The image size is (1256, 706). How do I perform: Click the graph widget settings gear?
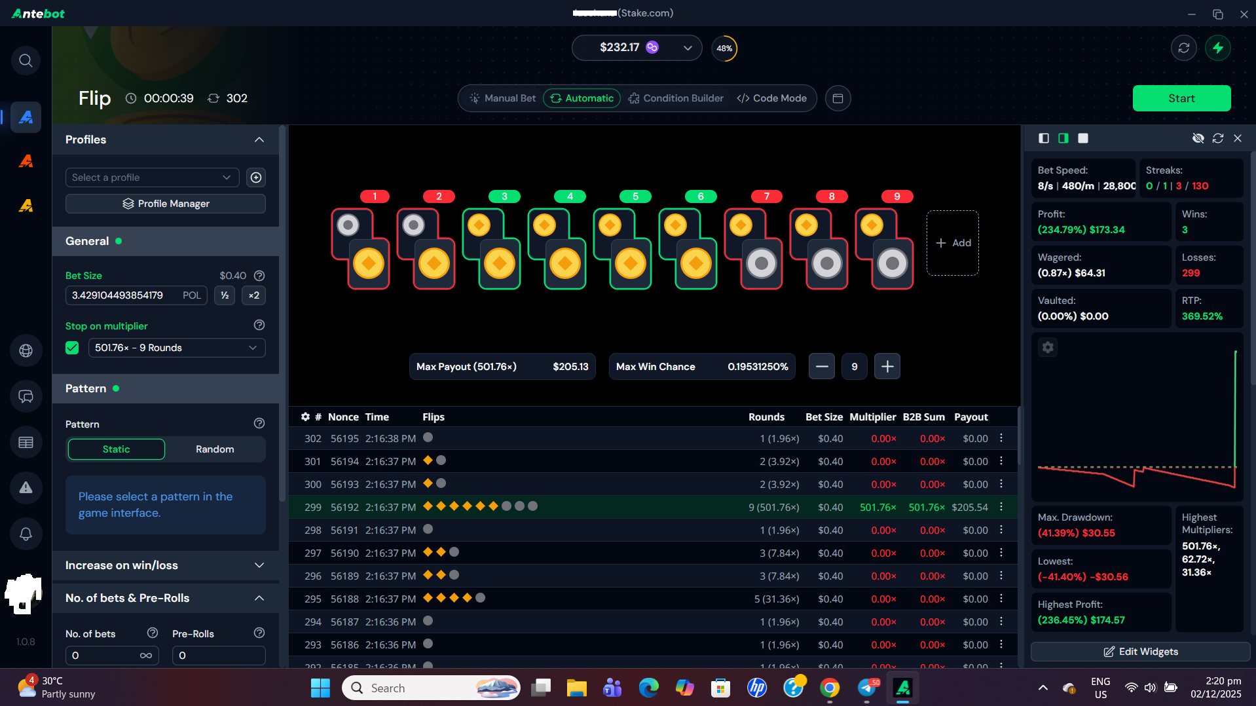pos(1048,347)
